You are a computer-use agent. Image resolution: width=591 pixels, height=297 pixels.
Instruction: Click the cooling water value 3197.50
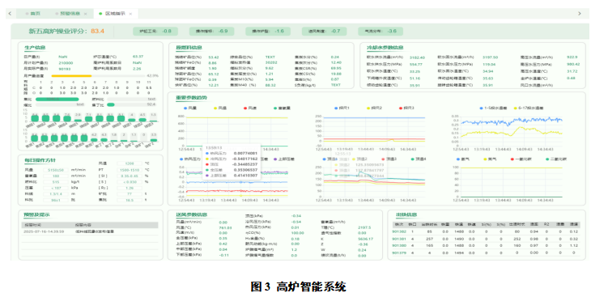coord(490,57)
